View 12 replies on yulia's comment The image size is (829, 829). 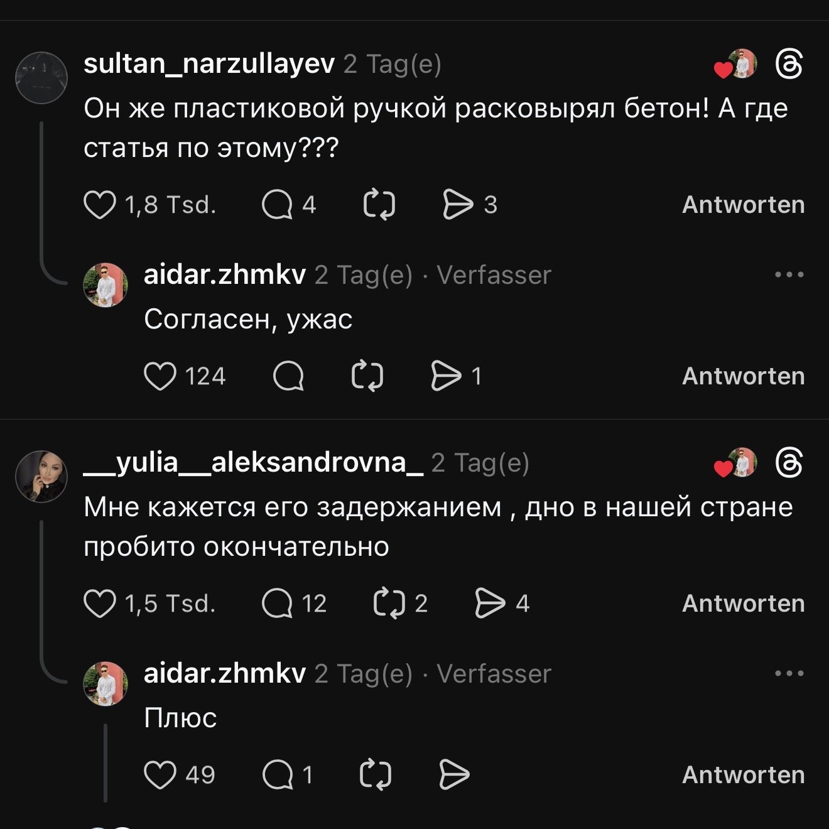coord(277,604)
